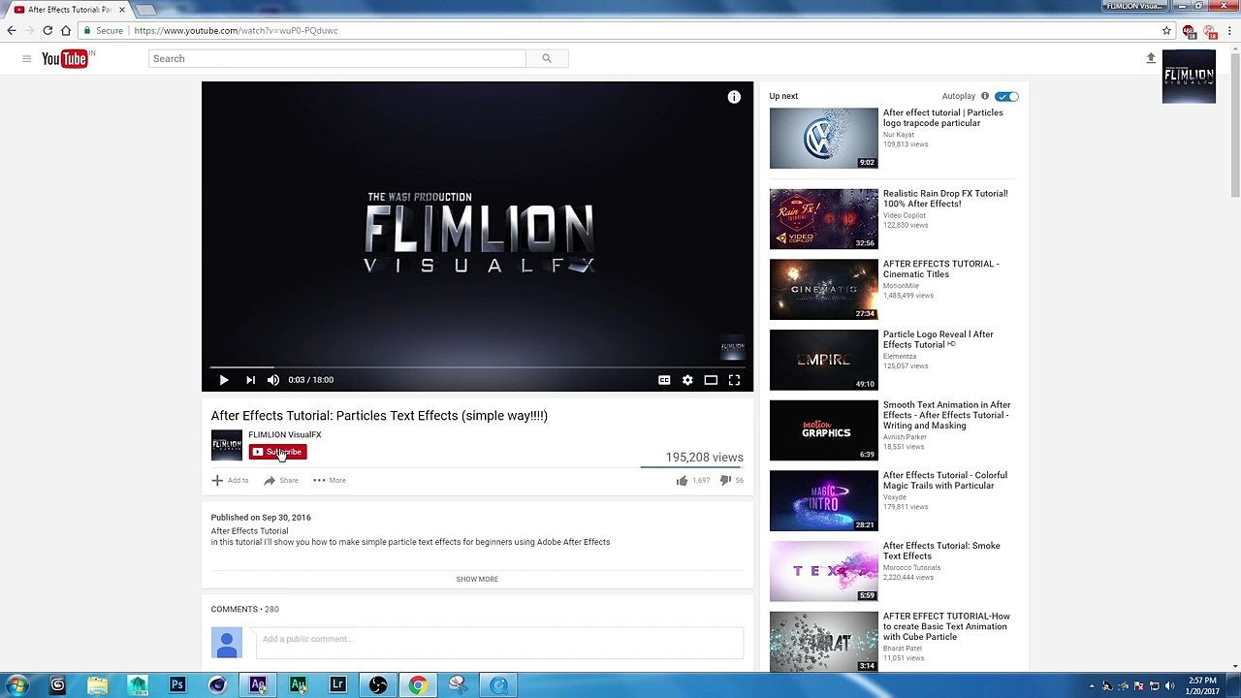
Task: Subscribe to FLIMLION VisualFX
Action: tap(277, 452)
